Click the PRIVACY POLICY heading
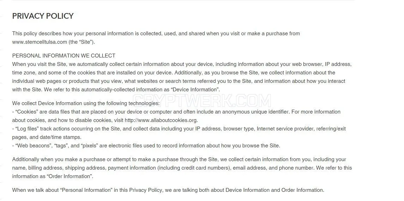404x201 pixels. [43, 16]
